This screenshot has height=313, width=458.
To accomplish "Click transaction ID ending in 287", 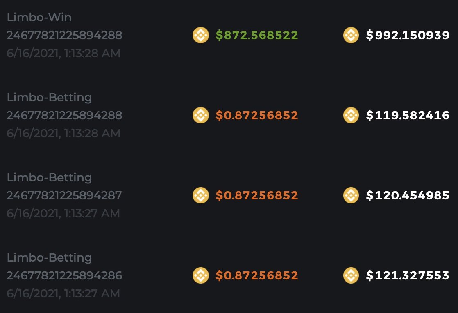I will [x=64, y=196].
